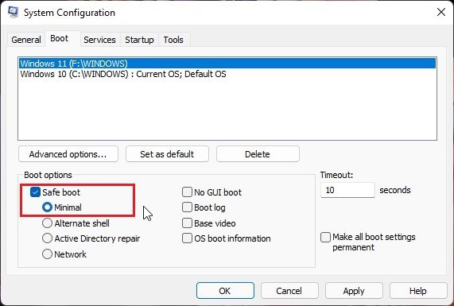Delete the selected boot entry
Image resolution: width=454 pixels, height=306 pixels.
(x=258, y=154)
